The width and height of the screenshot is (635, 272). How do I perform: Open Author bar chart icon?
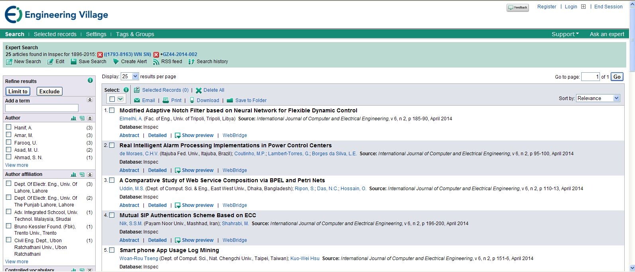pyautogui.click(x=73, y=118)
